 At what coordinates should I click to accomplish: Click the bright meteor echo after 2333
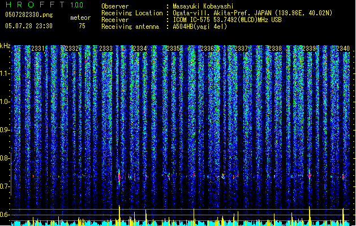coord(119,176)
